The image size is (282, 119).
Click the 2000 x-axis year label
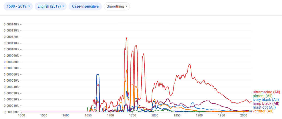coord(244,115)
